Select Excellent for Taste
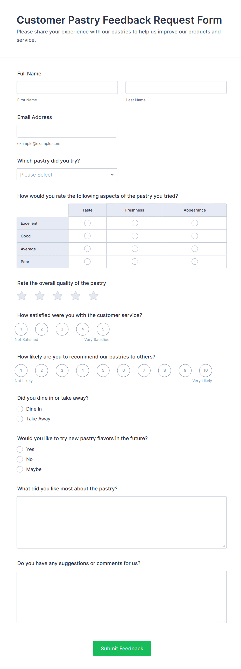Screen dimensions: 241x669 (x=88, y=223)
